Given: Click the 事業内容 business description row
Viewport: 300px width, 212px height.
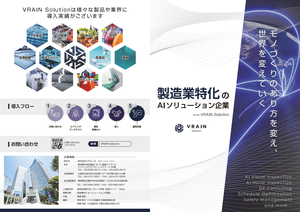Looking at the screenshot, I should point(87,193).
